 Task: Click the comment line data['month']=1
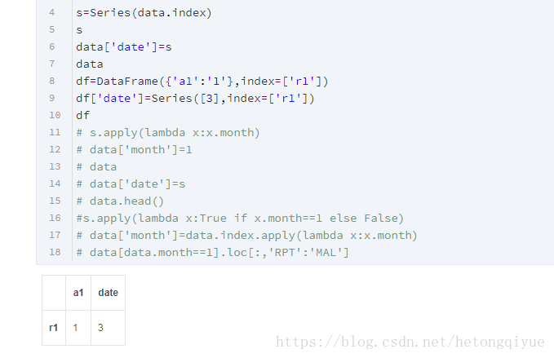(134, 149)
